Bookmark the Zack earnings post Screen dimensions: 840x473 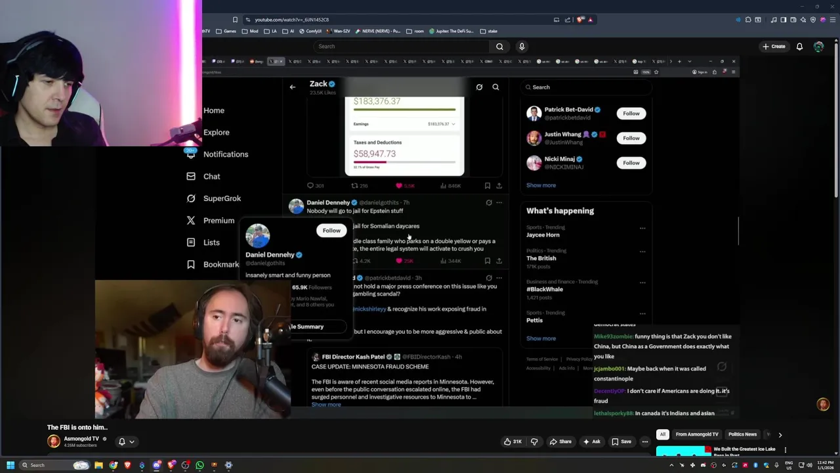tap(487, 186)
